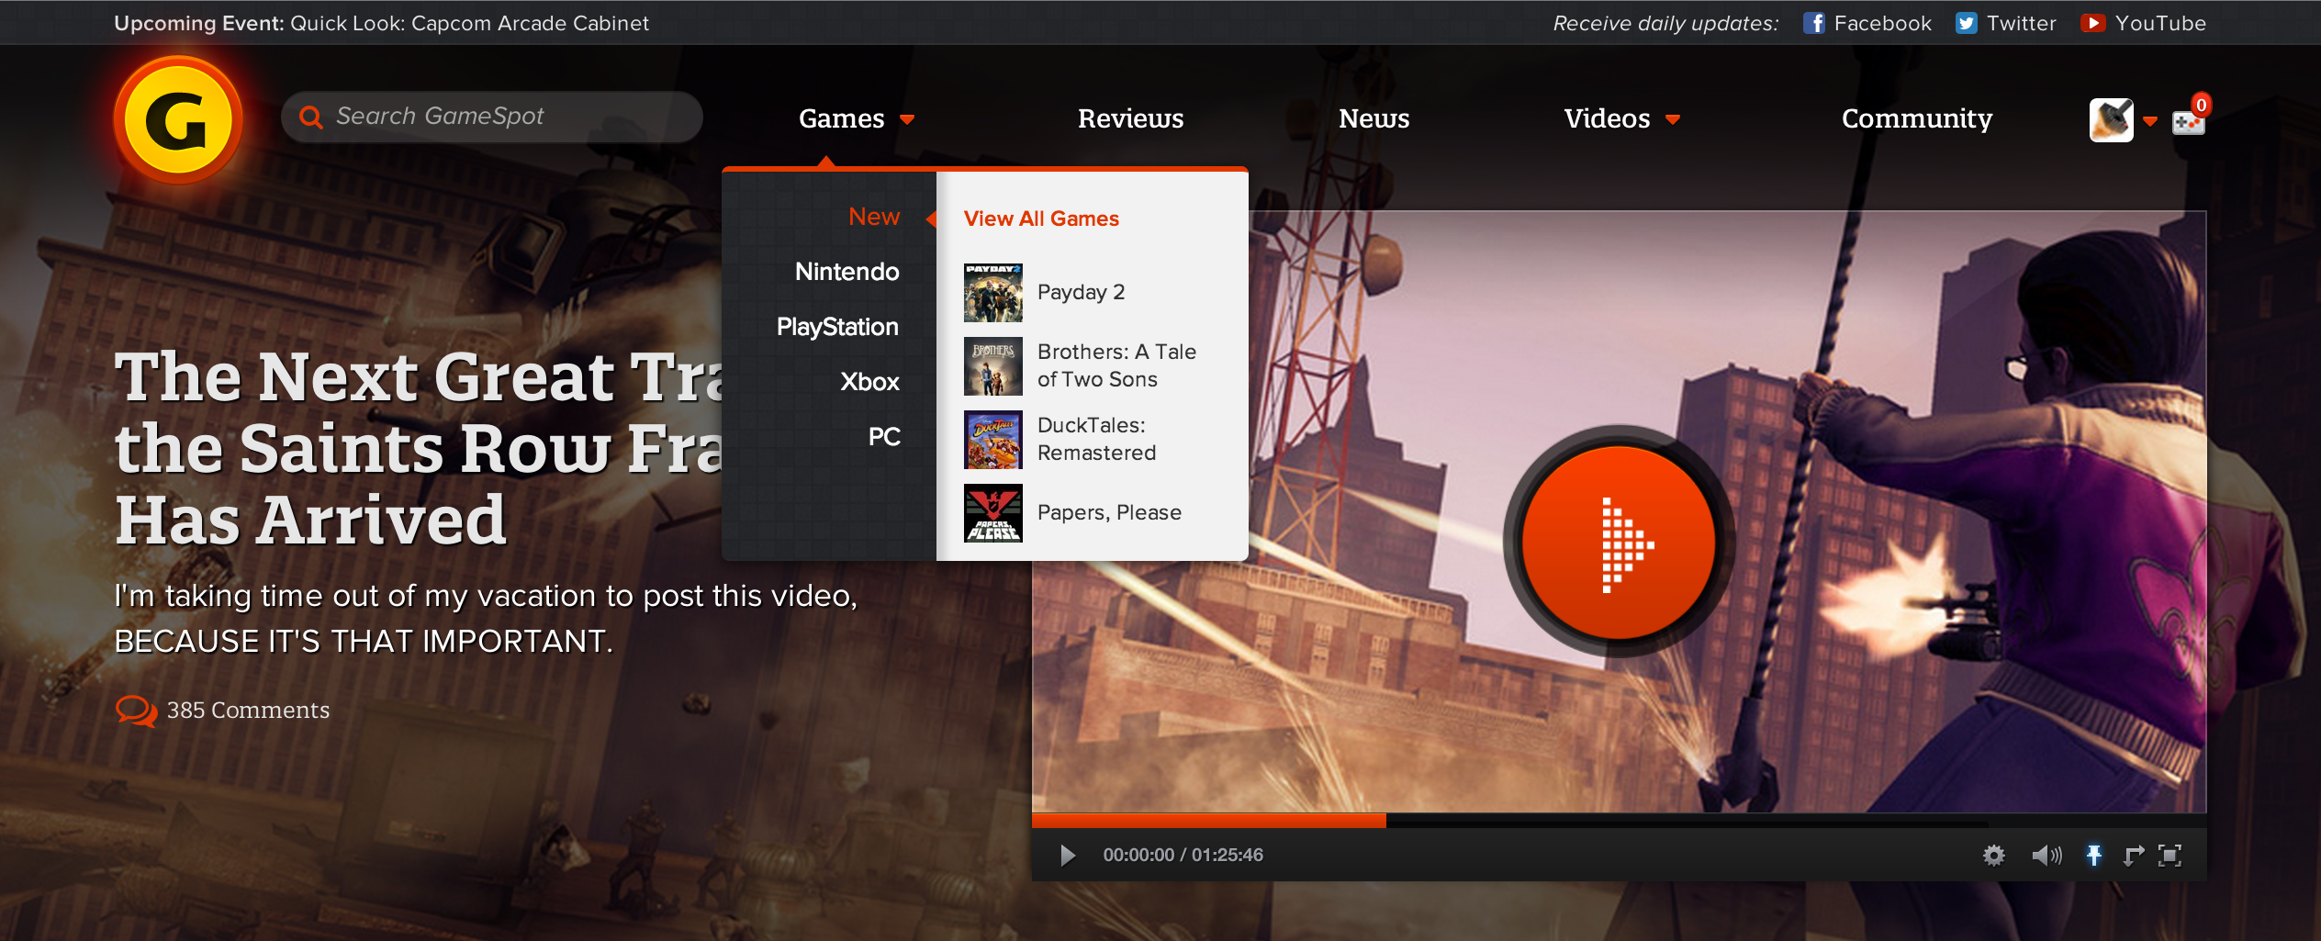2321x941 pixels.
Task: Open the user account dropdown arrow
Action: click(x=2150, y=121)
